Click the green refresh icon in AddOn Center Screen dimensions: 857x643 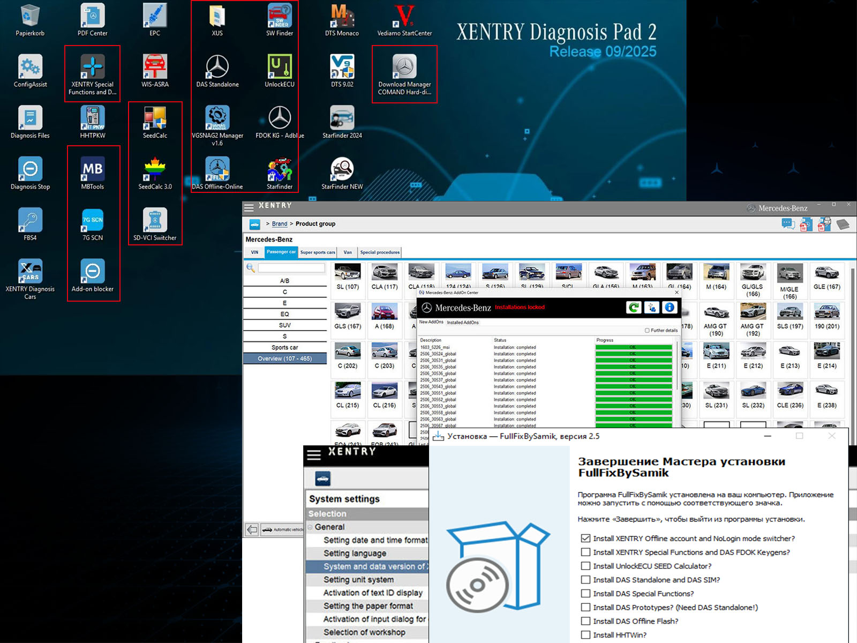(x=633, y=308)
